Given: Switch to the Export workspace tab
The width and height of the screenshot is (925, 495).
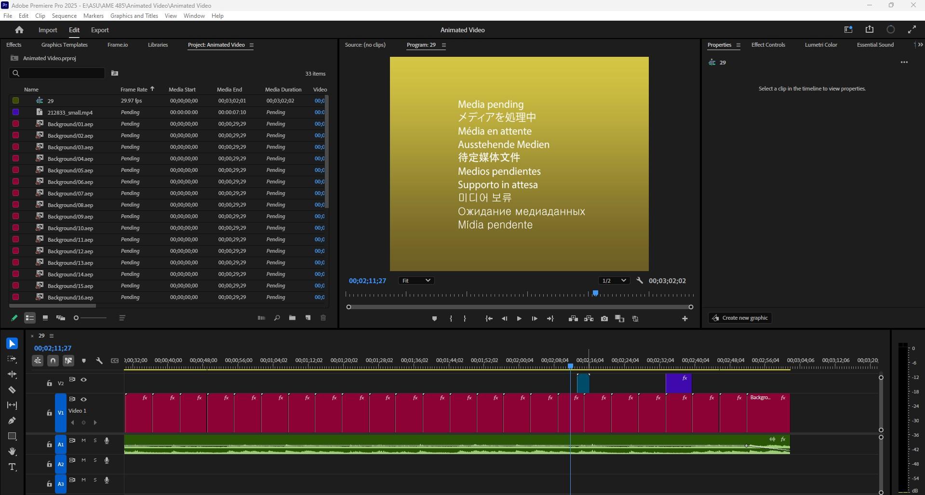Looking at the screenshot, I should click(x=100, y=30).
